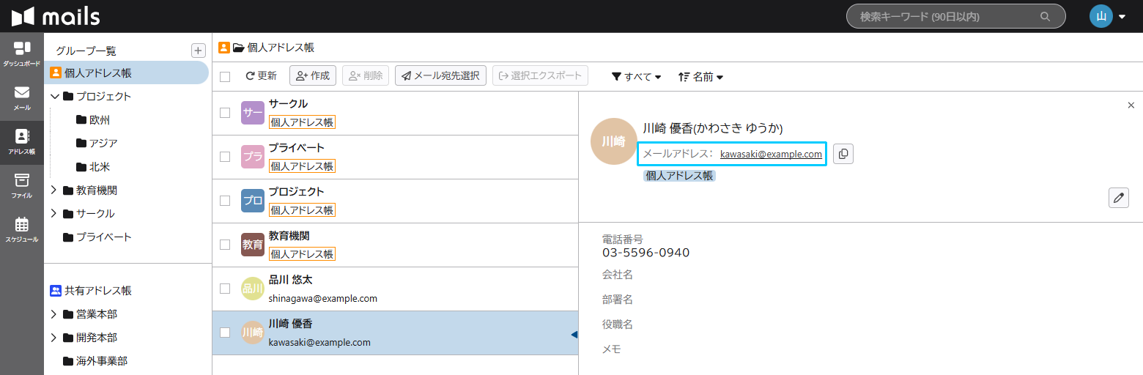Click the copy email address icon
This screenshot has width=1143, height=375.
pos(843,154)
